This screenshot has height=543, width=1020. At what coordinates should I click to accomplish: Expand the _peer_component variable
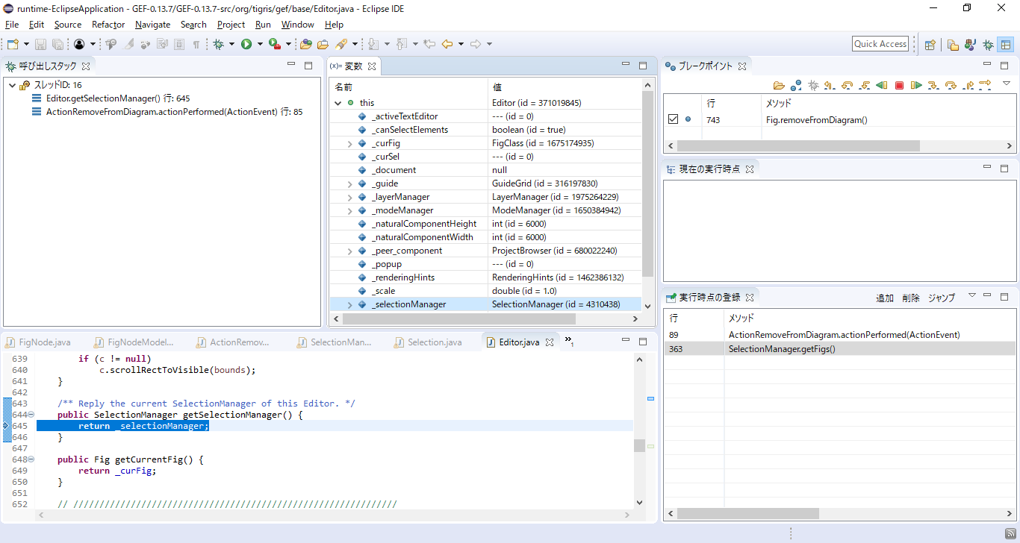349,251
